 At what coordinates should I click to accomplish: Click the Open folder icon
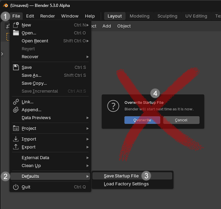point(16,33)
